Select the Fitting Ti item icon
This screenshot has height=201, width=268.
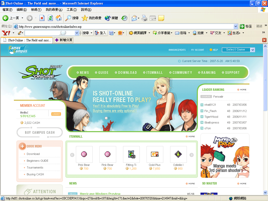click(131, 154)
